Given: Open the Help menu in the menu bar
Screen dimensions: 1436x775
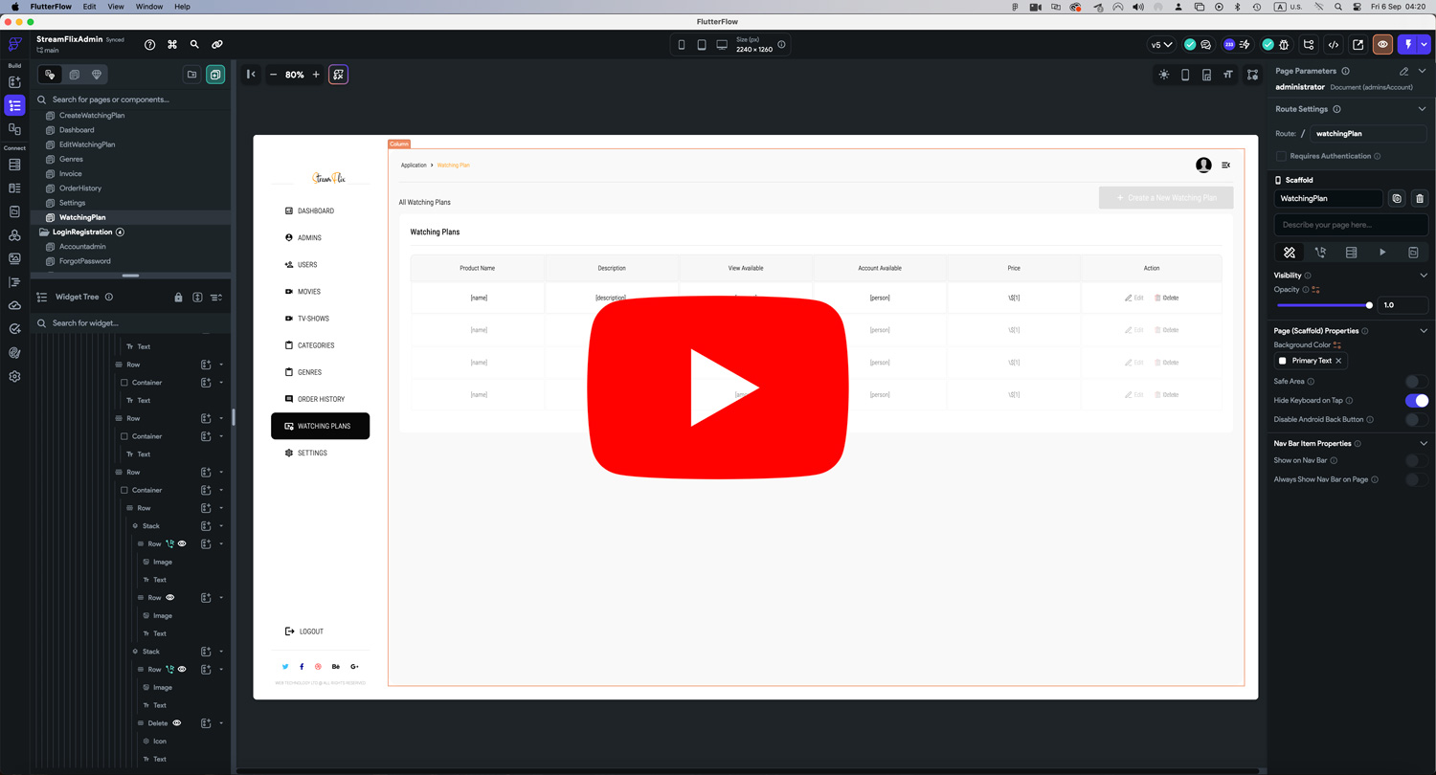Looking at the screenshot, I should pos(182,7).
